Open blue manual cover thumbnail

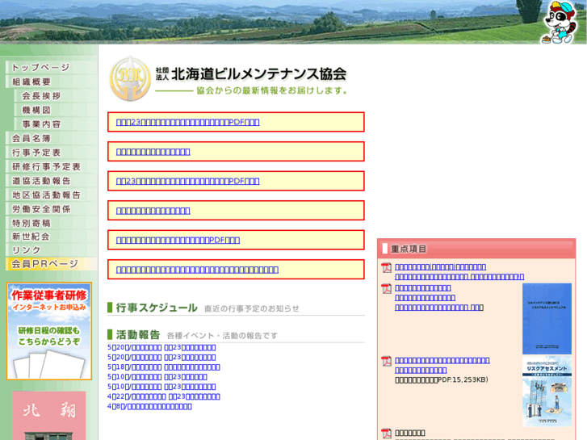[547, 319]
